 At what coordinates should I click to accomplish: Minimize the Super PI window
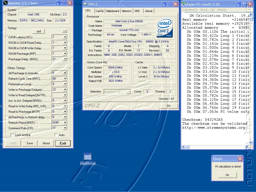click(238, 4)
